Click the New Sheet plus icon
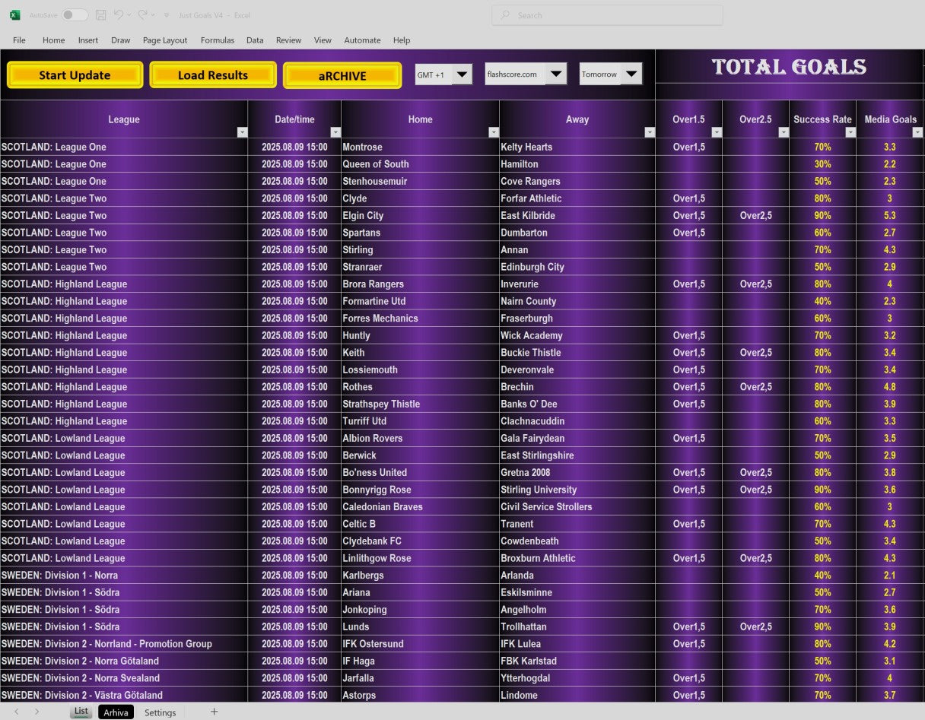 (214, 712)
